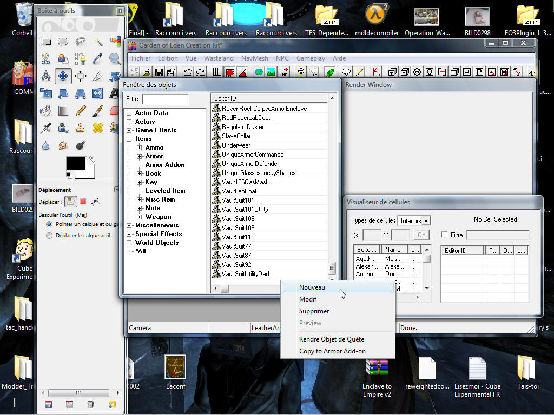554x415 pixels.
Task: Click the Name column header in cell list
Action: click(x=394, y=250)
